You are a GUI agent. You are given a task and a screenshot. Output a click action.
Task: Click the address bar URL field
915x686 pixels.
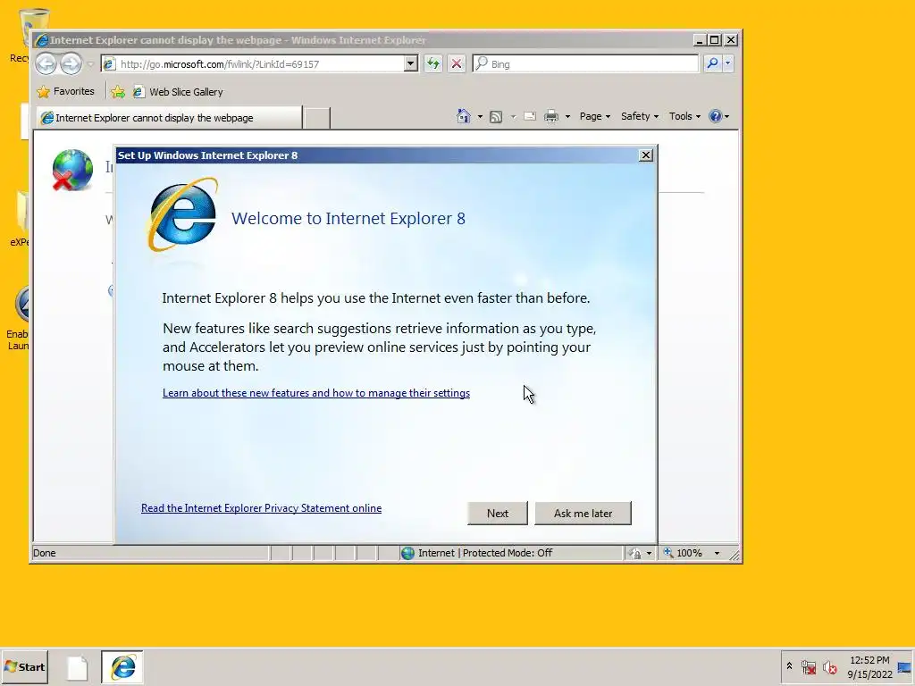(252, 64)
